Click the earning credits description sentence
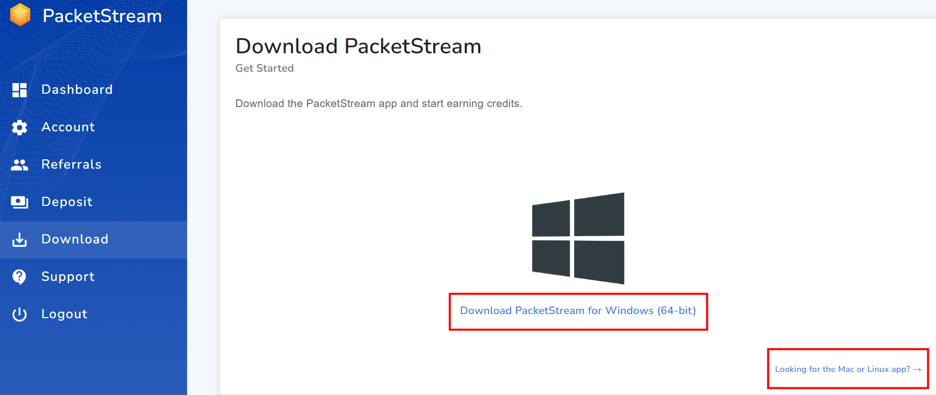This screenshot has height=395, width=936. point(379,103)
